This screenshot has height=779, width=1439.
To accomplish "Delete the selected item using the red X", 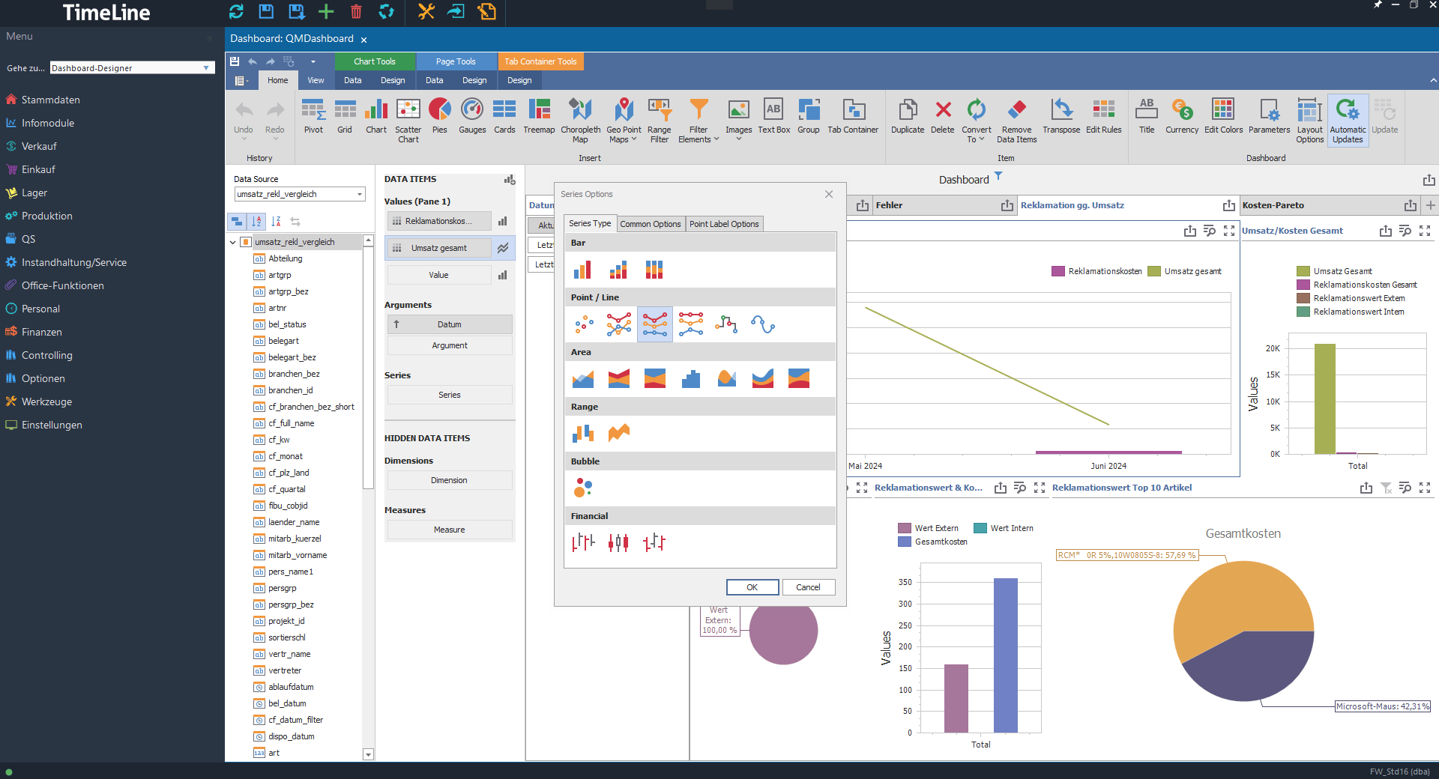I will click(942, 118).
